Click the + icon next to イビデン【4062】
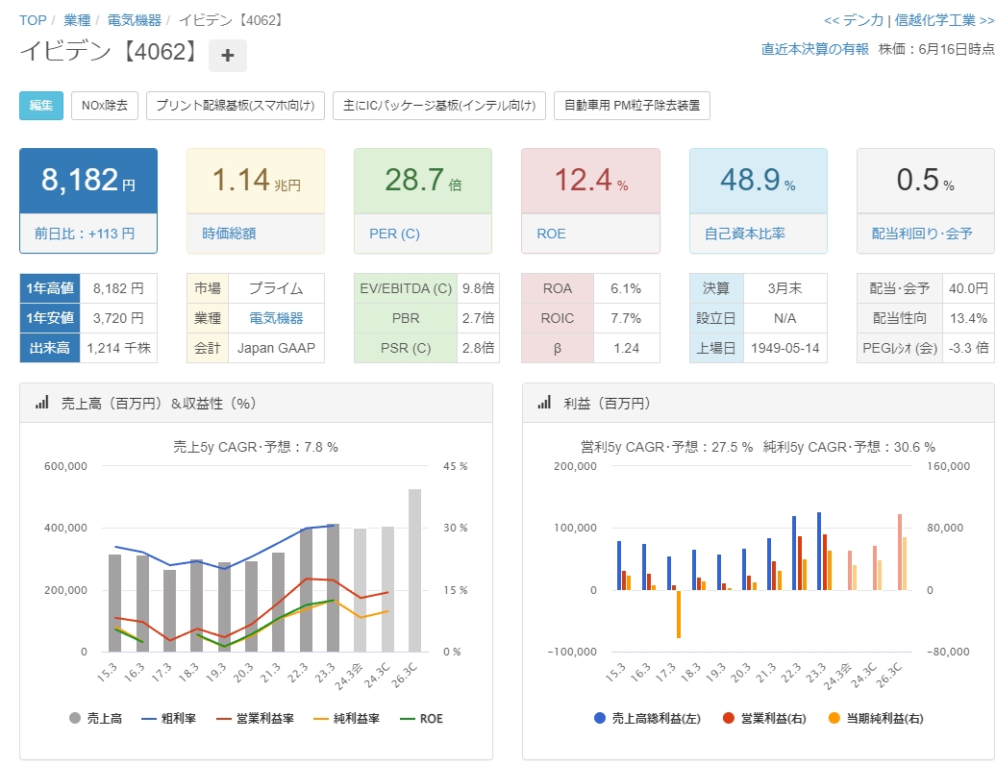The height and width of the screenshot is (765, 996). click(x=227, y=57)
